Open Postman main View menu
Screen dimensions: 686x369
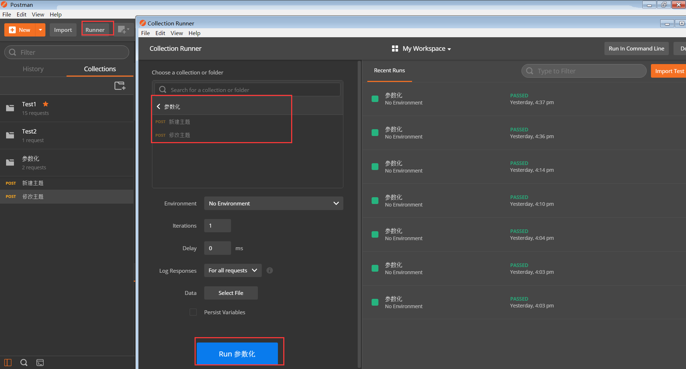pyautogui.click(x=38, y=14)
